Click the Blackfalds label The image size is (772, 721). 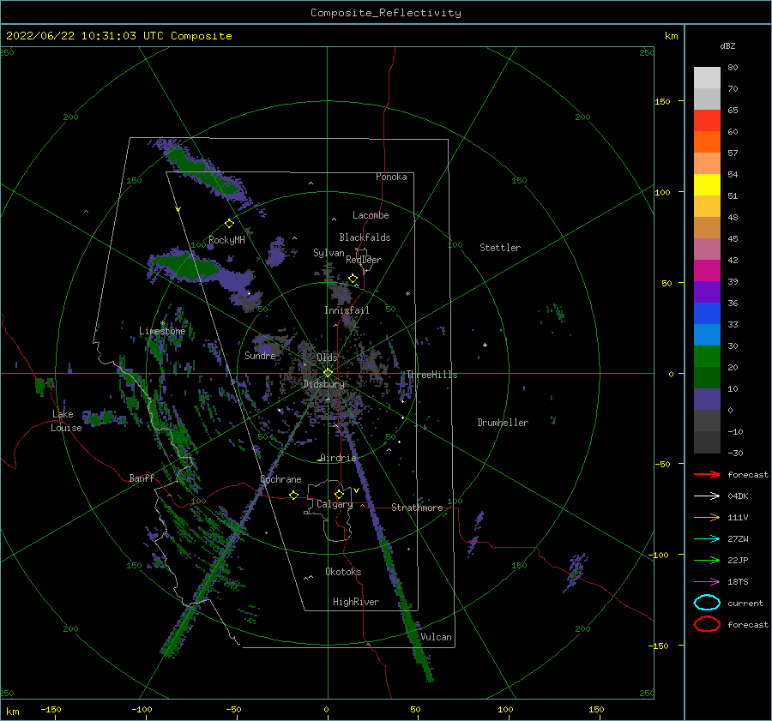pyautogui.click(x=365, y=237)
